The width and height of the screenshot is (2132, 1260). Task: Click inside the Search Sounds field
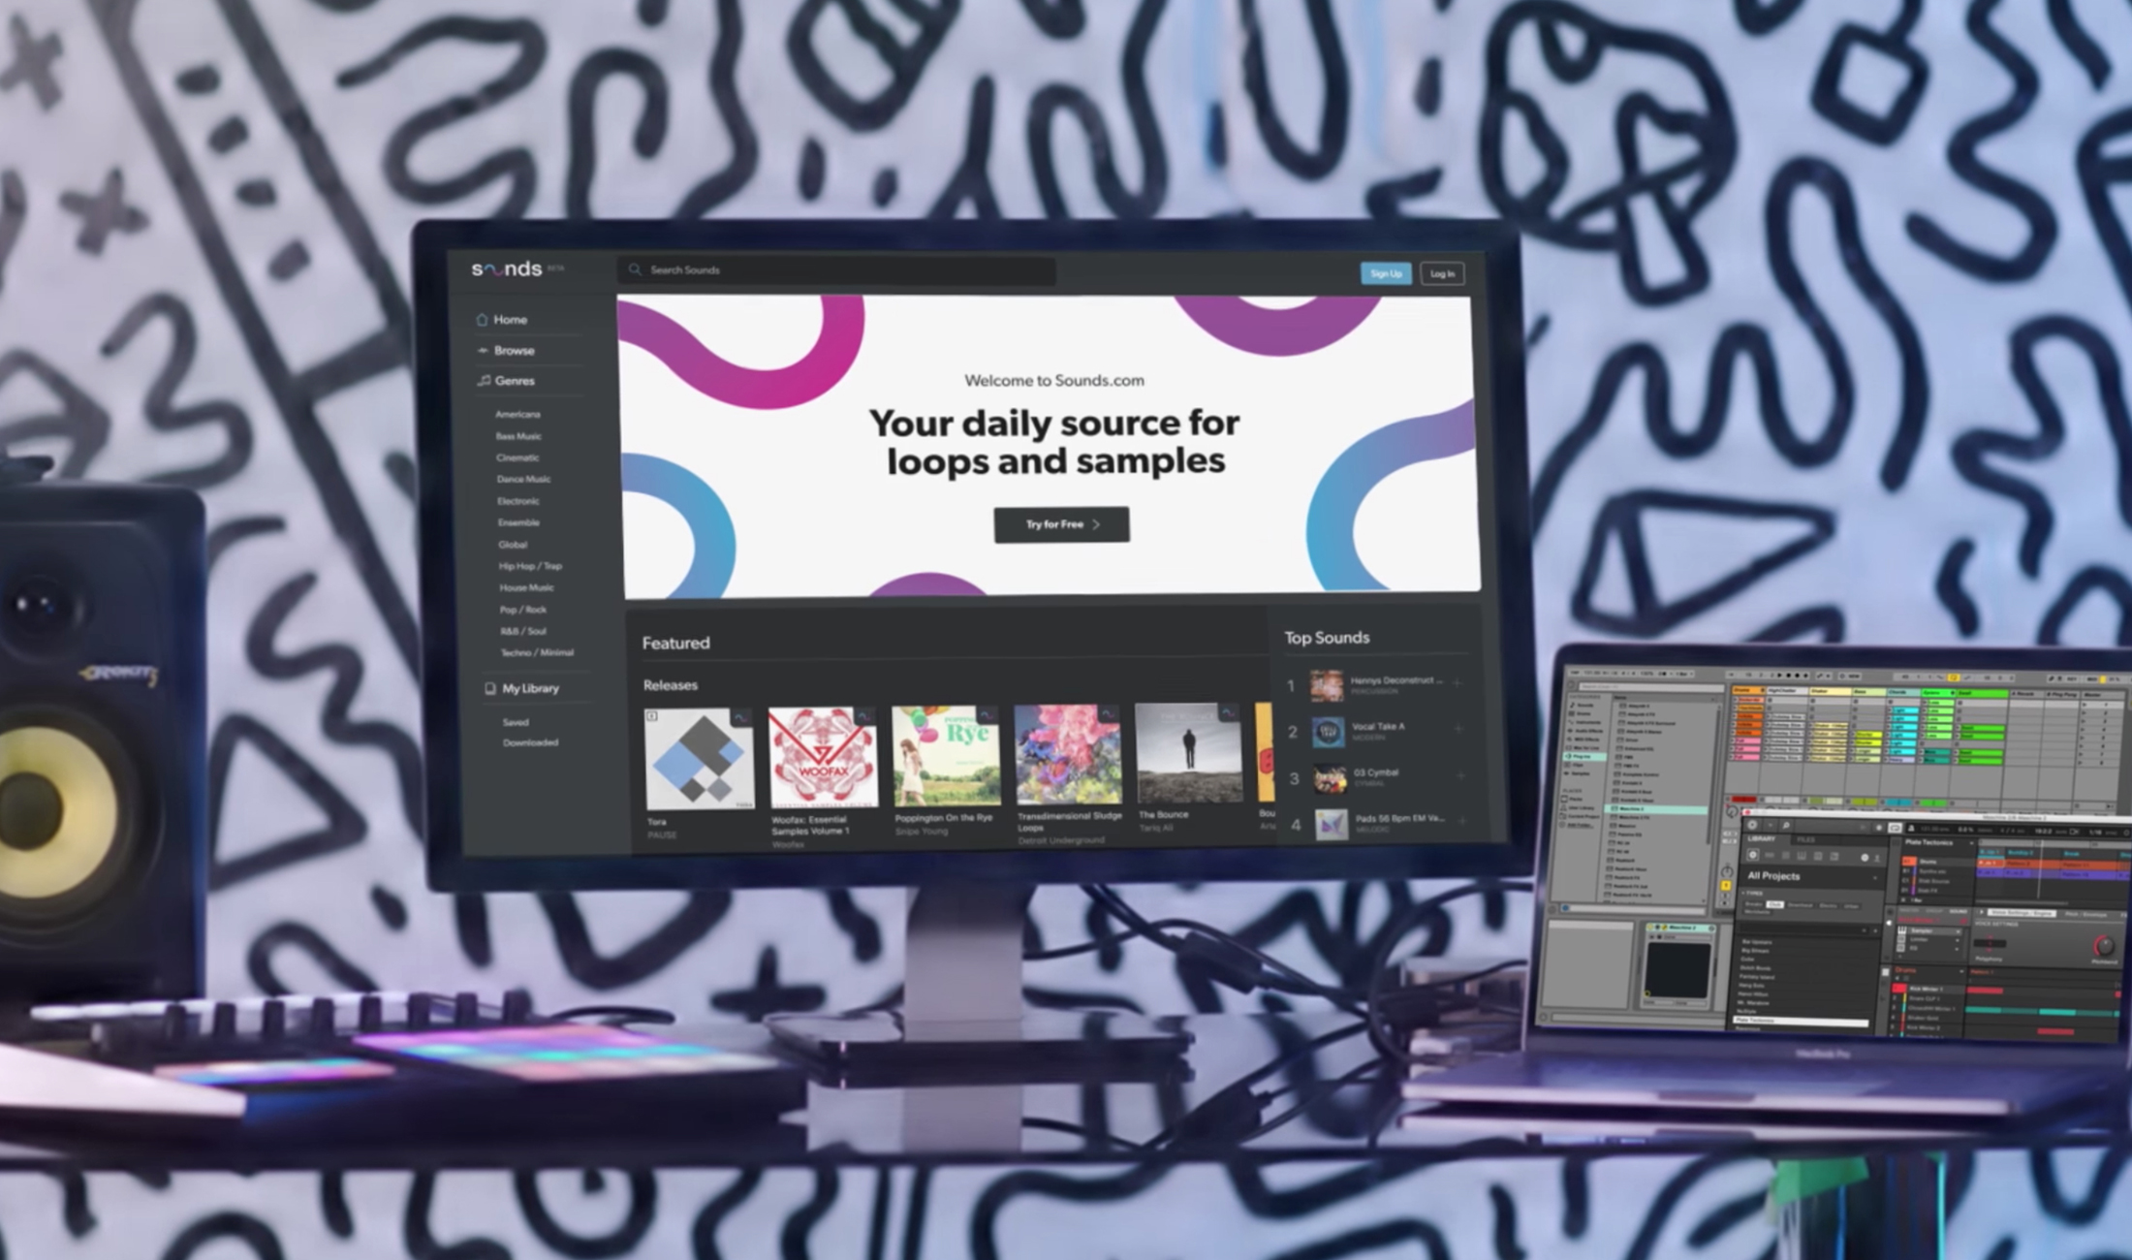click(833, 270)
